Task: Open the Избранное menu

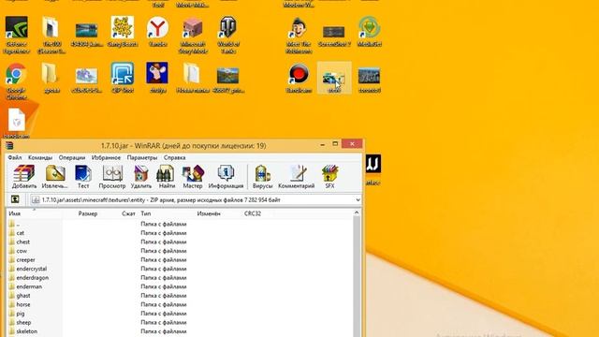Action: click(x=106, y=157)
